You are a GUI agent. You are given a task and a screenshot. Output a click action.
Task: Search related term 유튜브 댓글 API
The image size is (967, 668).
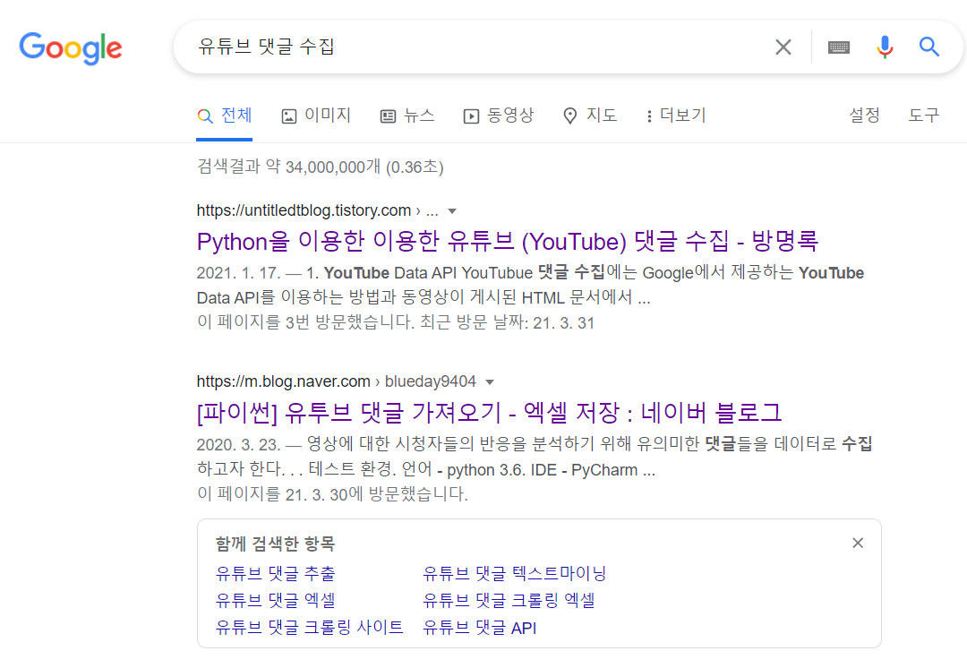tap(479, 628)
